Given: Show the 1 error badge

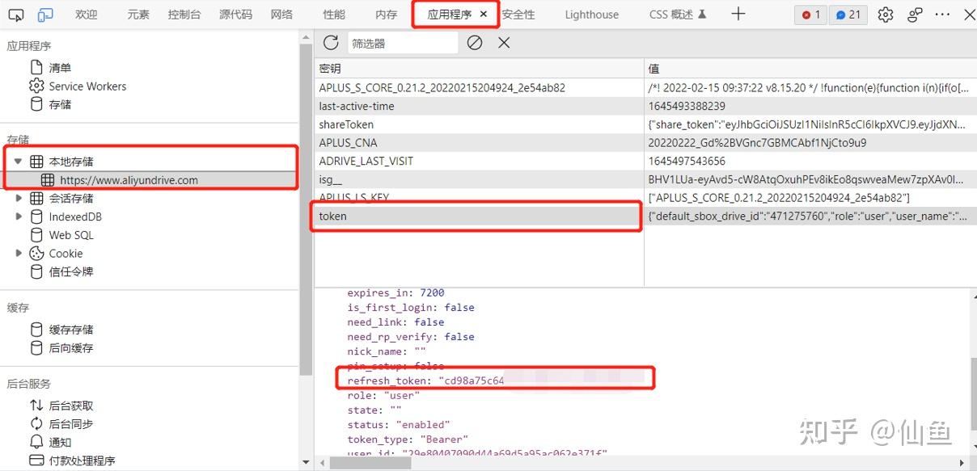Looking at the screenshot, I should tap(810, 15).
